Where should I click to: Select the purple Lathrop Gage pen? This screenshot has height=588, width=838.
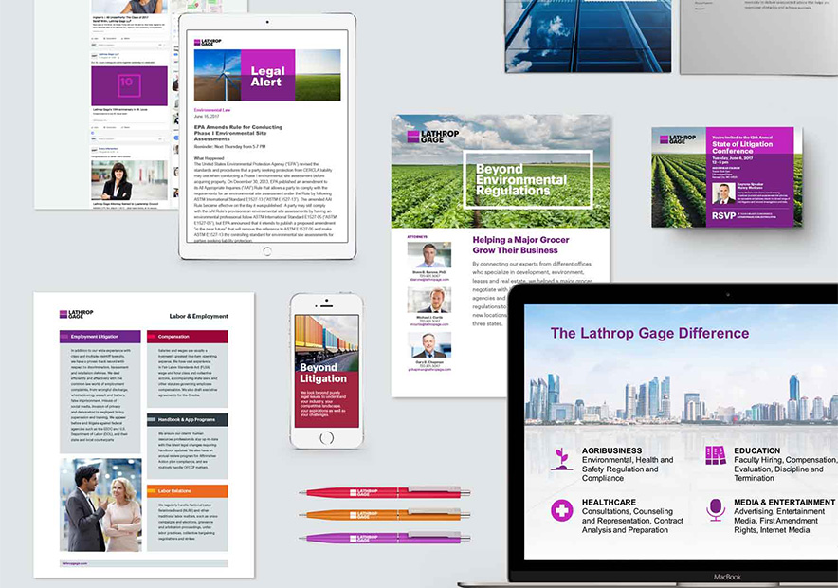[384, 538]
